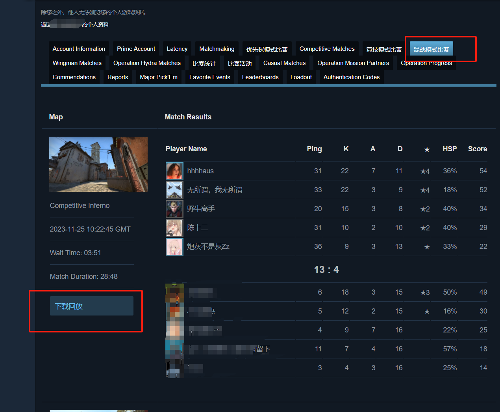Click hhhhaus score value 54
This screenshot has width=500, height=412.
(483, 171)
